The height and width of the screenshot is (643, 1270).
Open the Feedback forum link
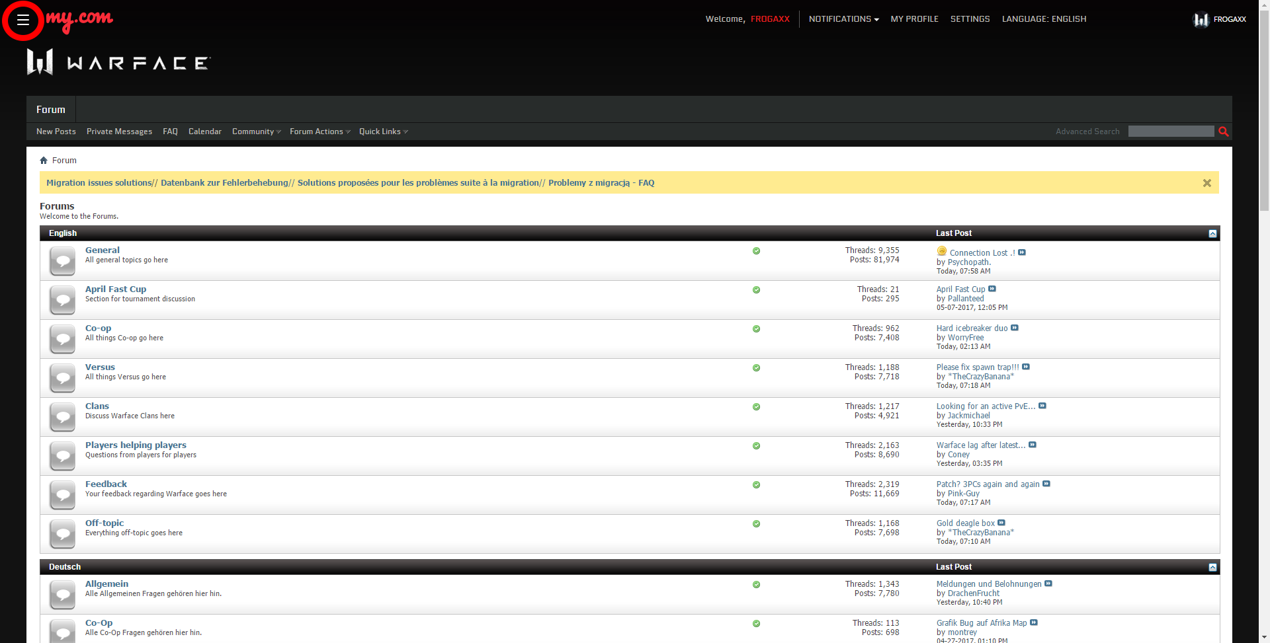pyautogui.click(x=106, y=484)
